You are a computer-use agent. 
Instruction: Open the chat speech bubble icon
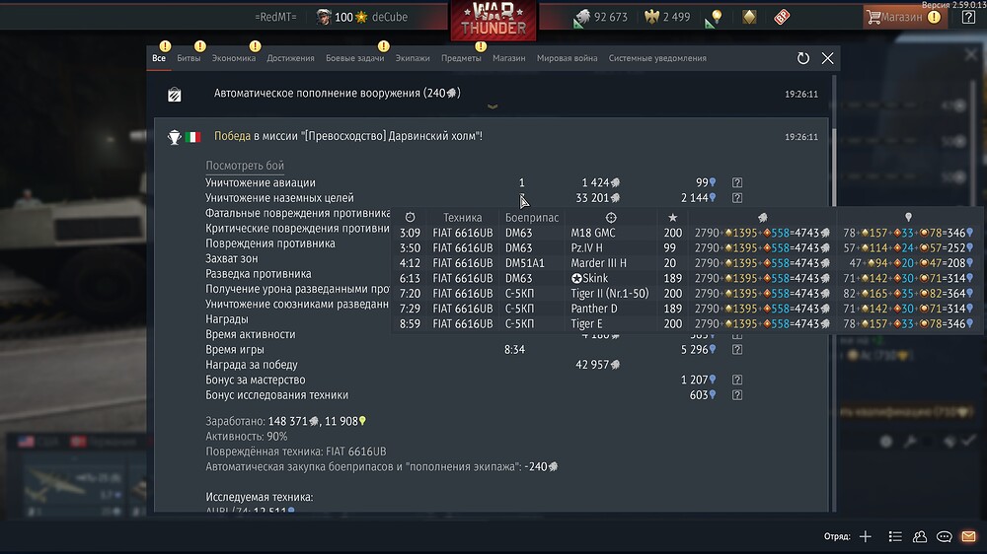tap(945, 536)
